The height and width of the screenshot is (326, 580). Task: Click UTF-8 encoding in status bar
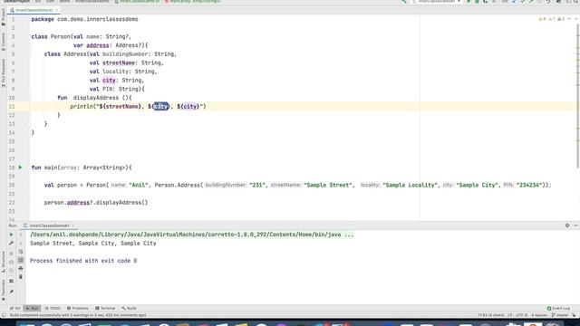522,315
